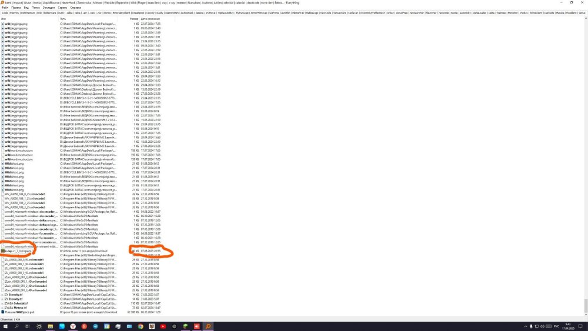Image resolution: width=588 pixels, height=331 pixels.
Task: Select Wir_A3050_188_0_25.onlencode5 file
Action: click(x=25, y=194)
